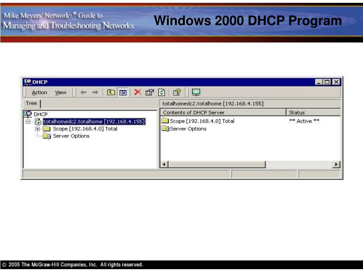Click the Scope folder icon in tree
Screen dimensions: 363x272
click(46, 129)
